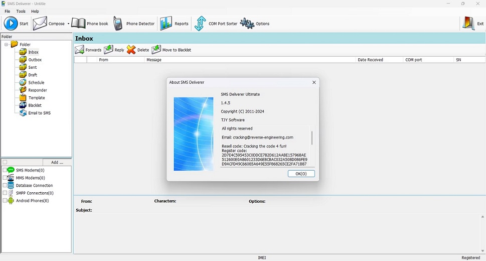Viewport: 486px width, 261px height.
Task: Open the Blacklist item icon
Action: point(23,105)
